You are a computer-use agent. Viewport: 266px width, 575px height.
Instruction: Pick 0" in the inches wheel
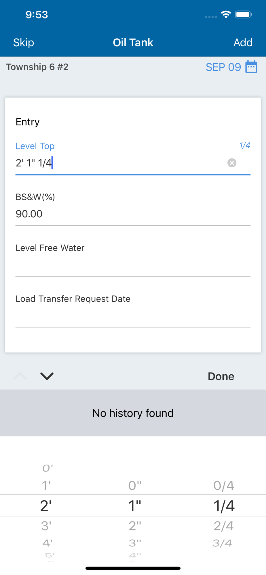pyautogui.click(x=135, y=486)
